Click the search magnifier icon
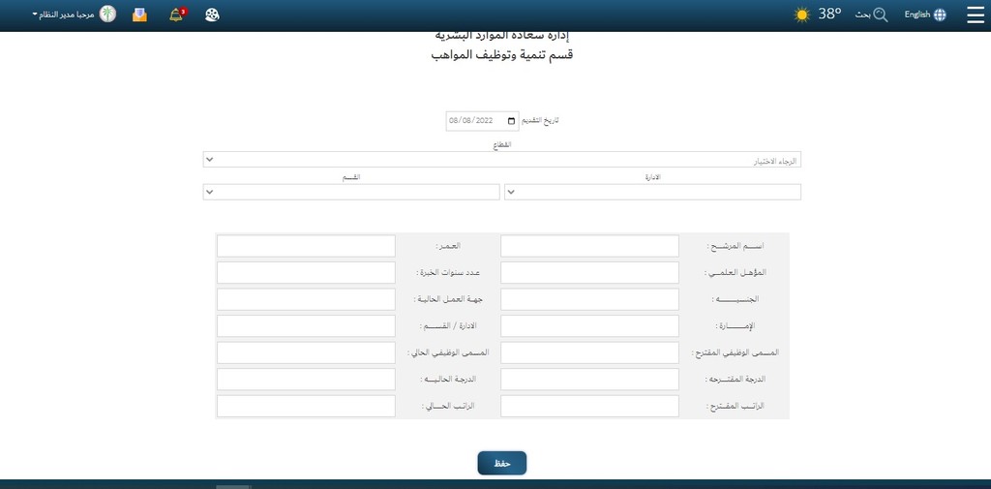 pyautogui.click(x=881, y=15)
